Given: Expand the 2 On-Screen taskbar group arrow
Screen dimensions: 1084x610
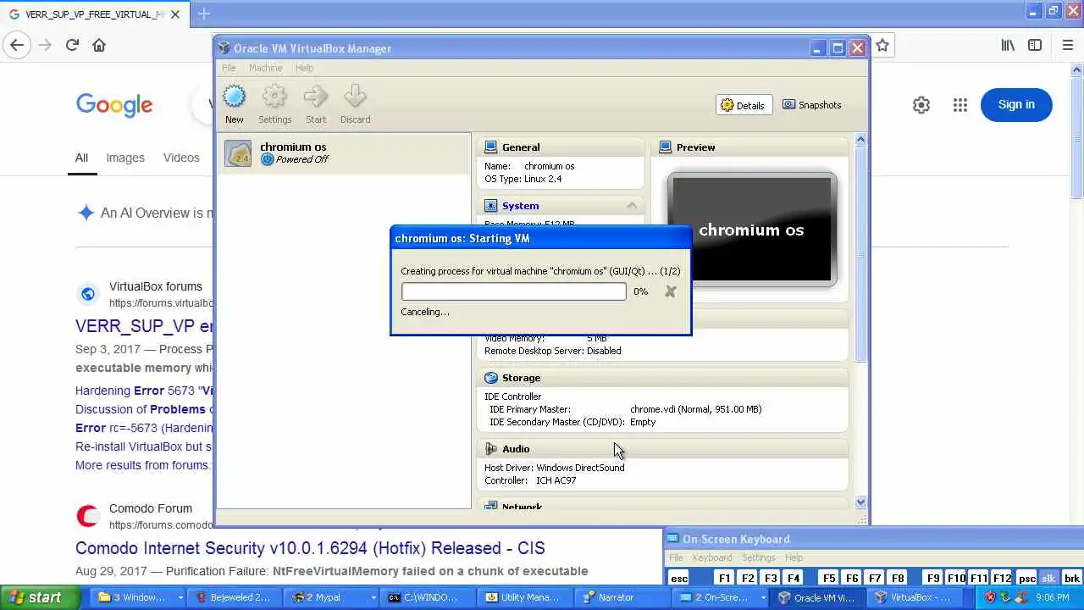Looking at the screenshot, I should pyautogui.click(x=761, y=597).
